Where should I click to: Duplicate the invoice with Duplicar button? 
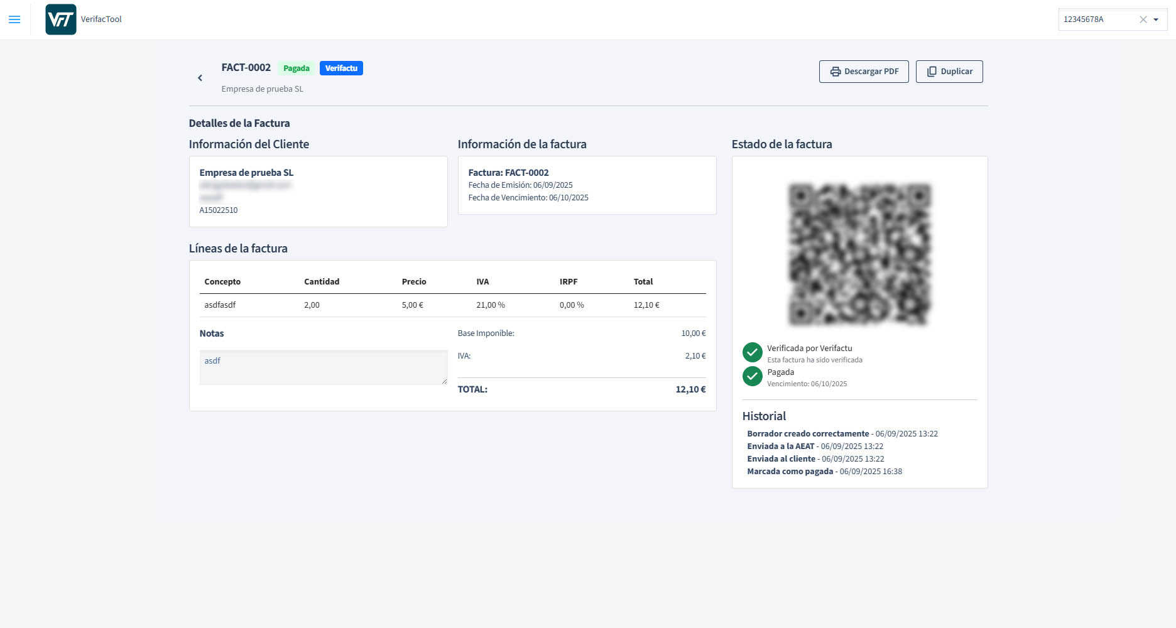pyautogui.click(x=949, y=72)
